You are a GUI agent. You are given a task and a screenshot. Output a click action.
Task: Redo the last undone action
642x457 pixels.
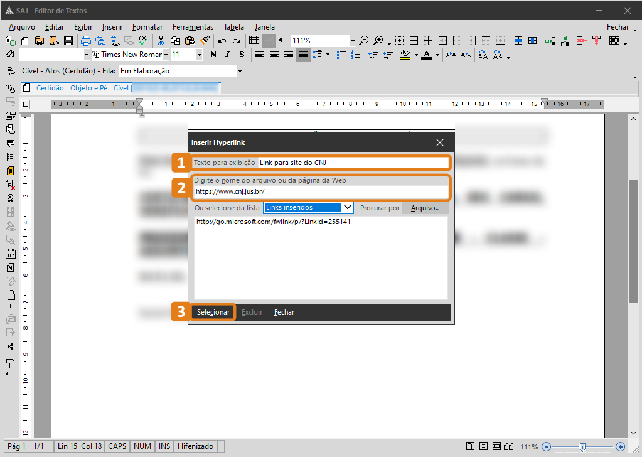coord(236,41)
